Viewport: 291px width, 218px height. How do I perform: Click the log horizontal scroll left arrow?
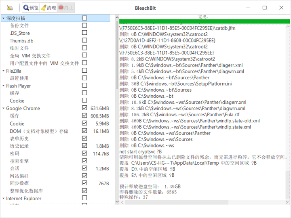[122, 202]
